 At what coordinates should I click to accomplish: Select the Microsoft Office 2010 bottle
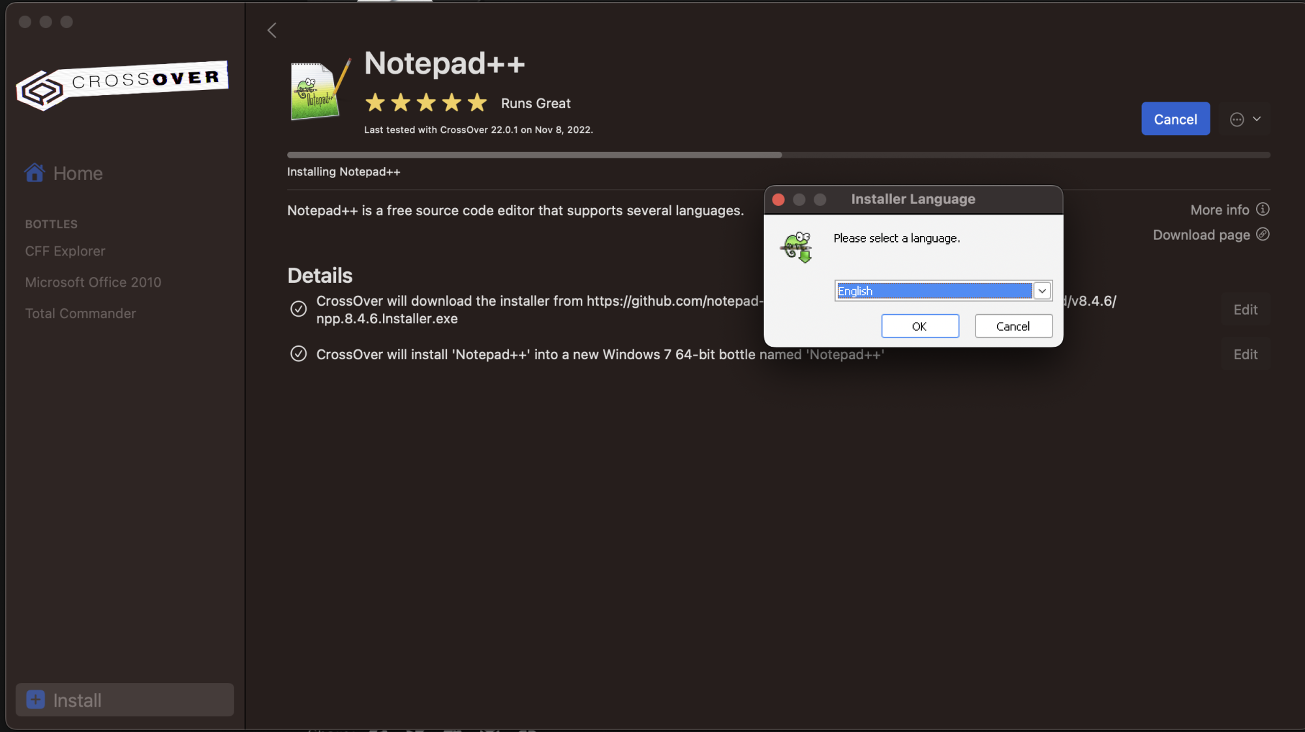93,282
